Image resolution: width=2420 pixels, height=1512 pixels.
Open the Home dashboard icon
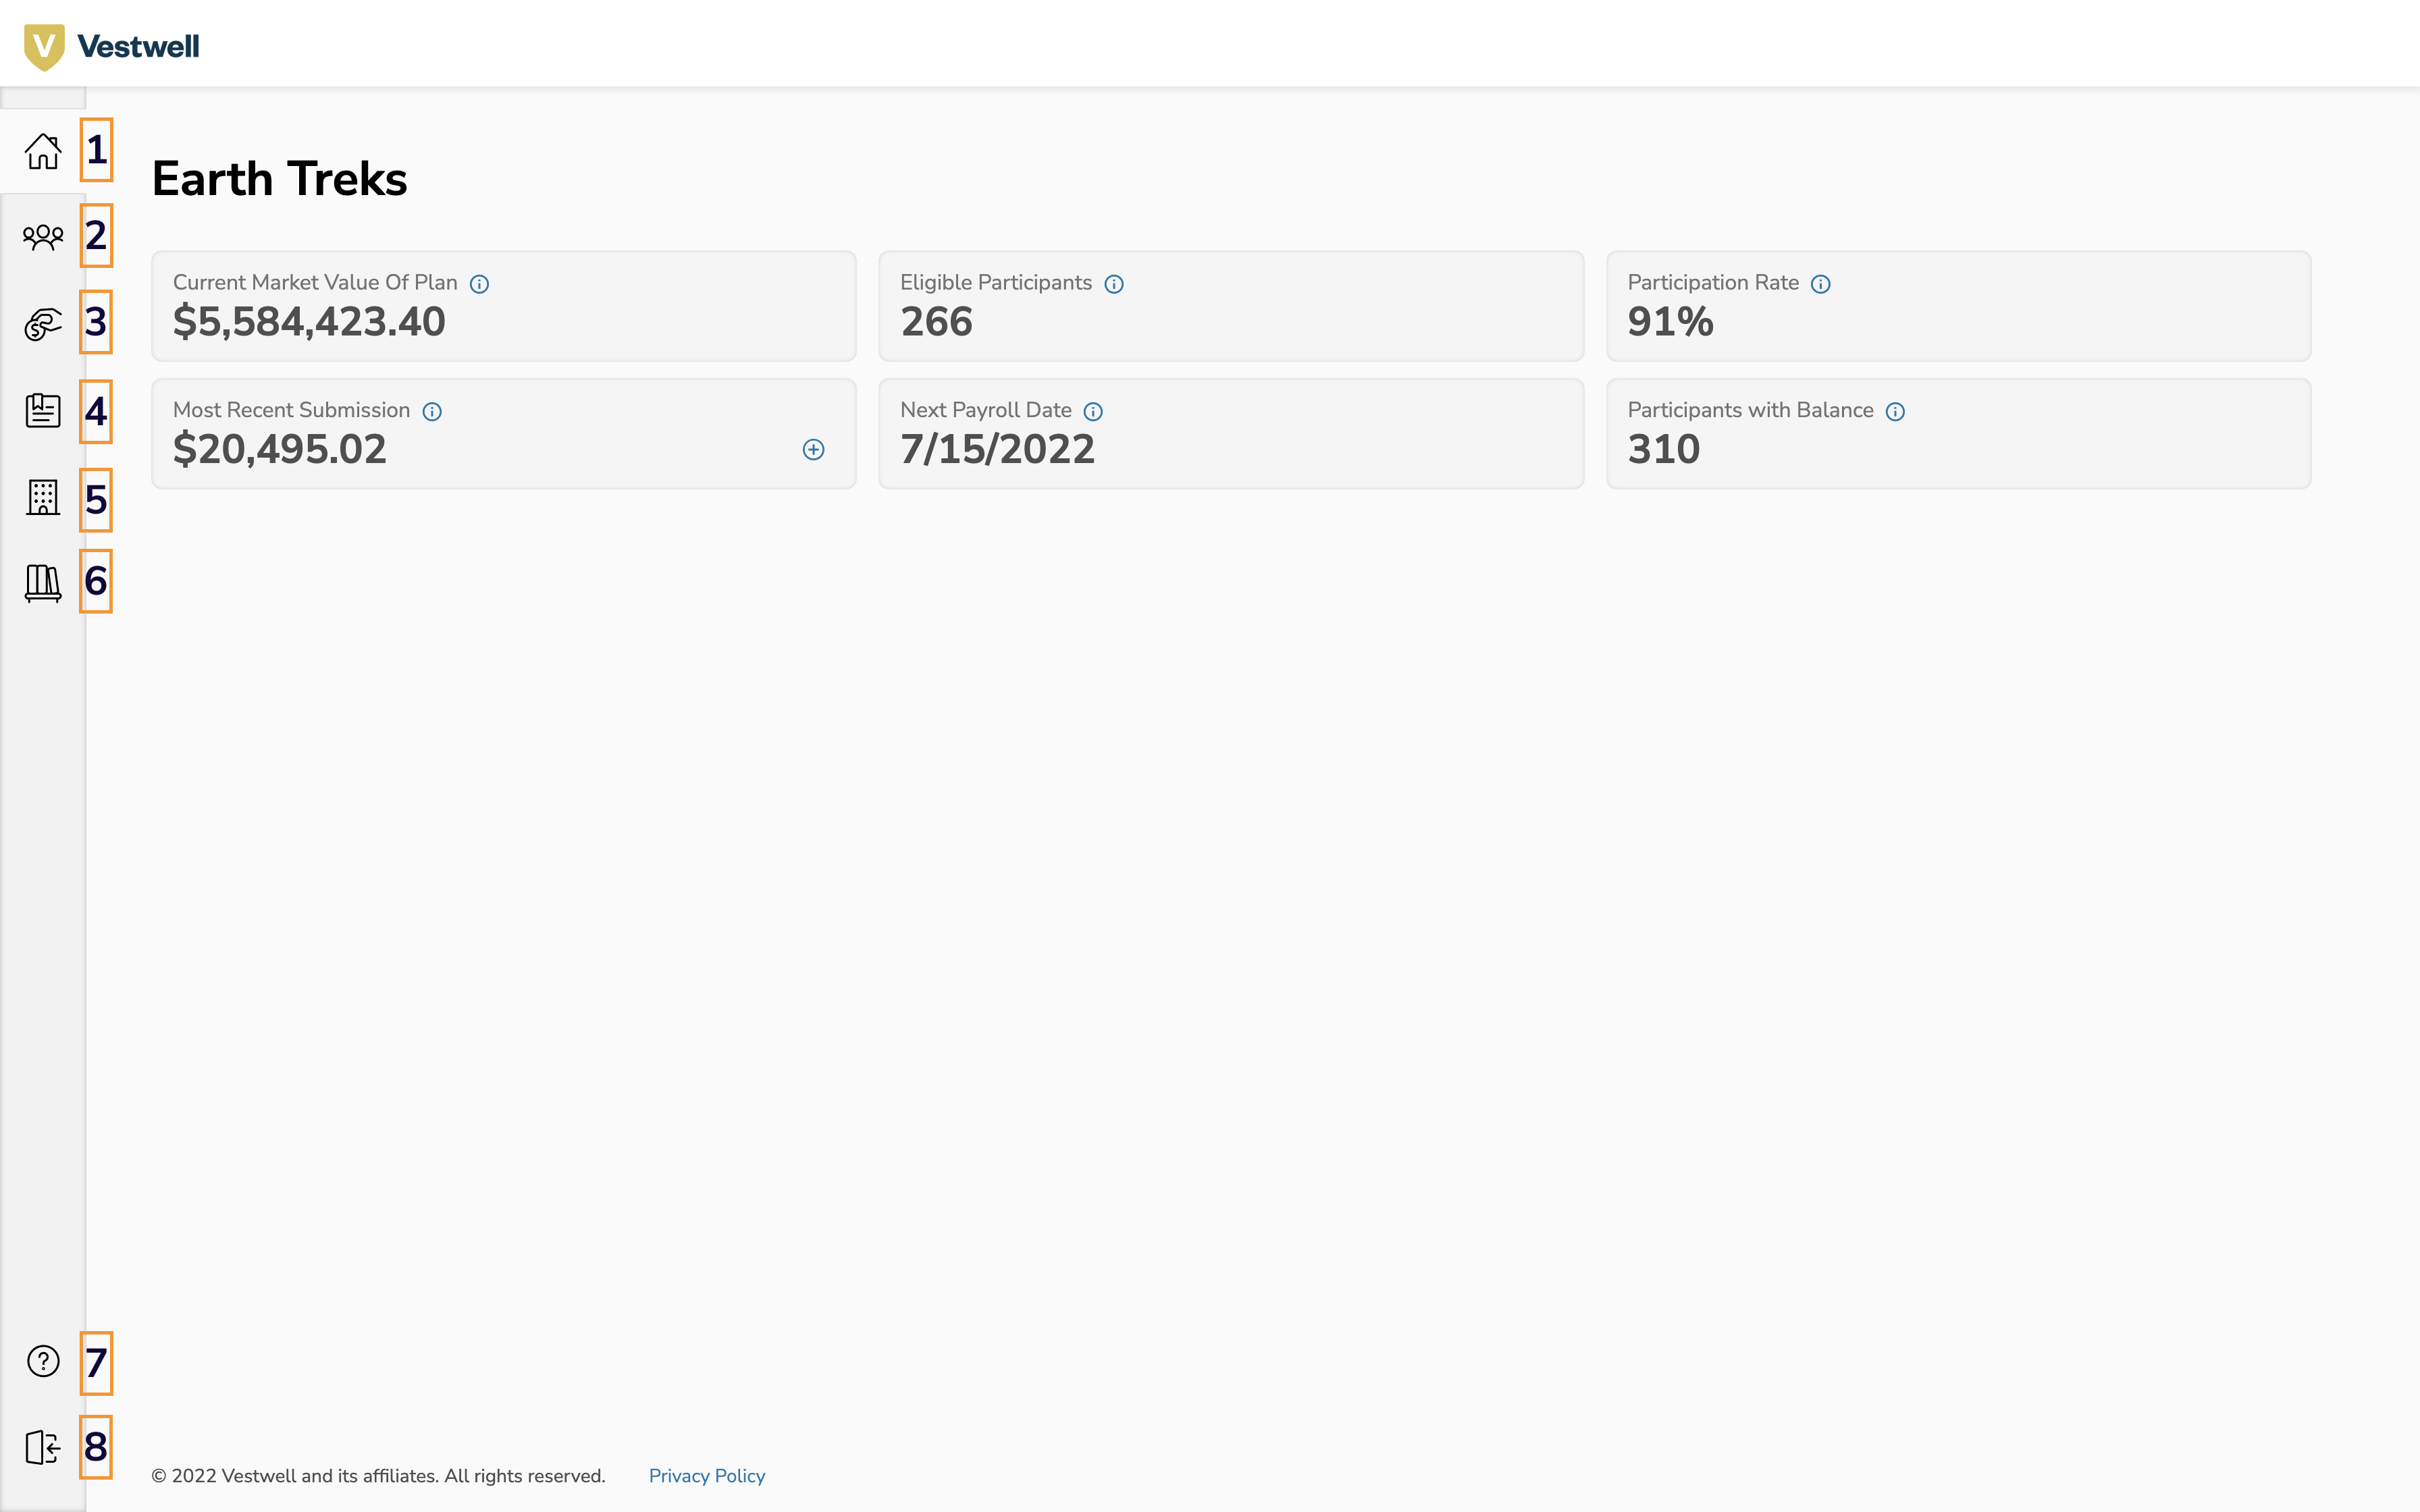coord(43,152)
